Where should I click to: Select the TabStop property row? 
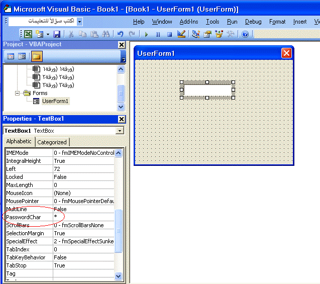click(60, 265)
